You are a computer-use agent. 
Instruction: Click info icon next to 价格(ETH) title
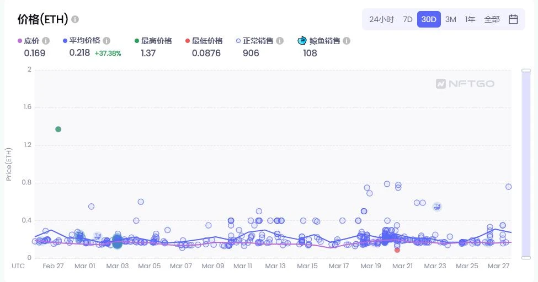coord(75,19)
